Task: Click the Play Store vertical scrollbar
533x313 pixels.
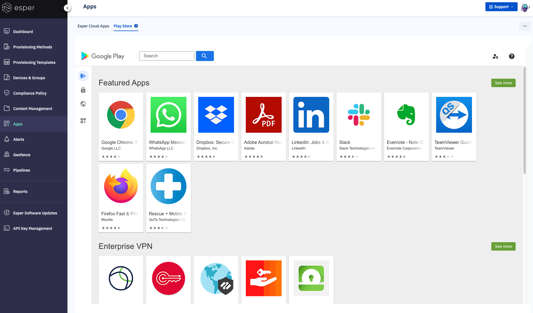Action: pyautogui.click(x=525, y=120)
